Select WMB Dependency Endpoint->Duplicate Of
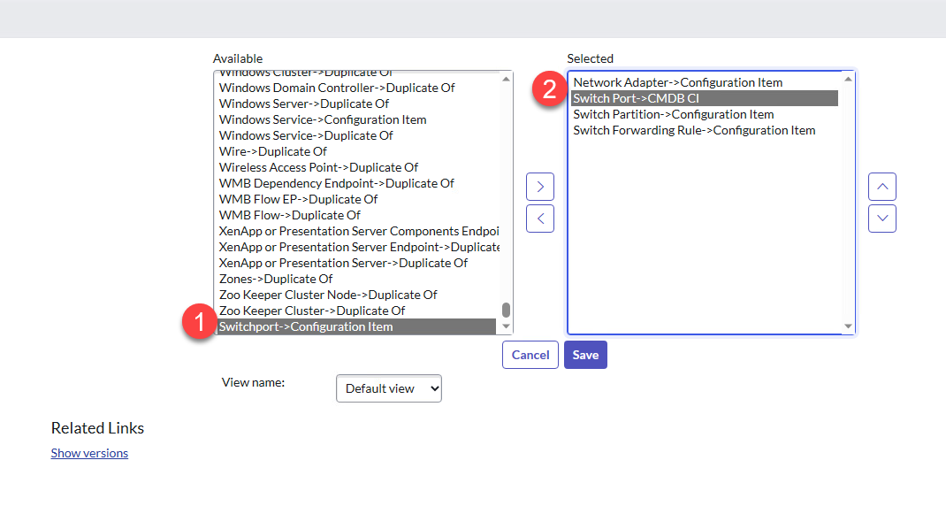The height and width of the screenshot is (514, 946). click(x=356, y=184)
